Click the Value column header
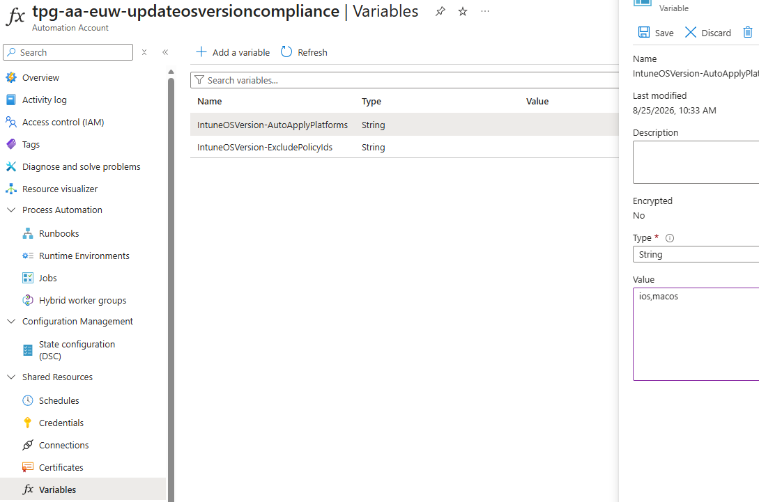759x502 pixels. point(537,101)
